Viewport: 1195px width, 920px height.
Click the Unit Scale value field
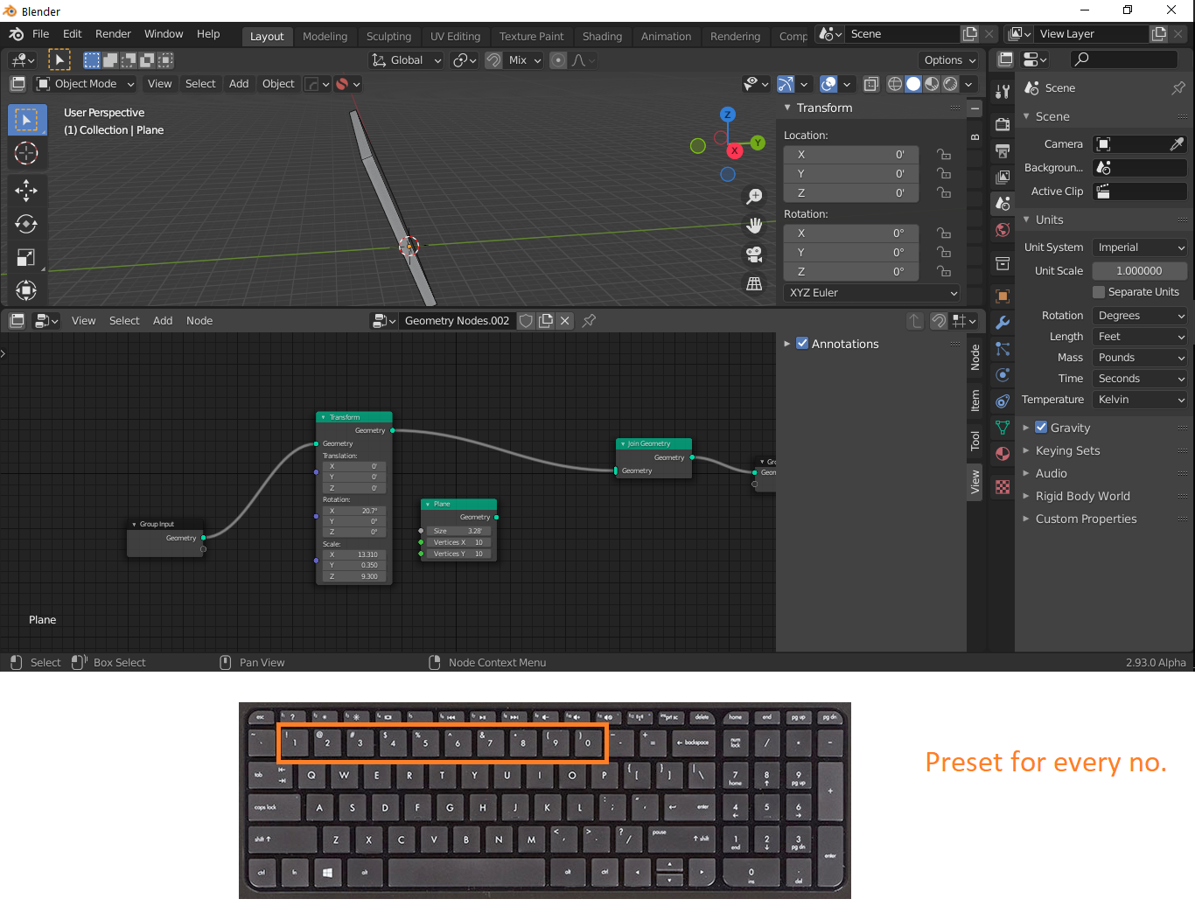1139,271
